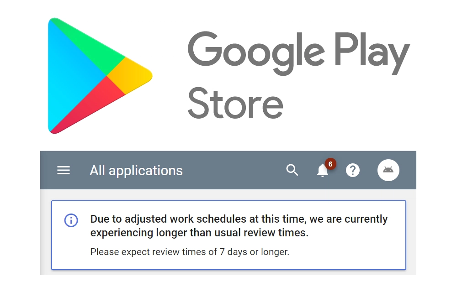Click the red notification badge showing 6
The image size is (457, 292).
330,163
